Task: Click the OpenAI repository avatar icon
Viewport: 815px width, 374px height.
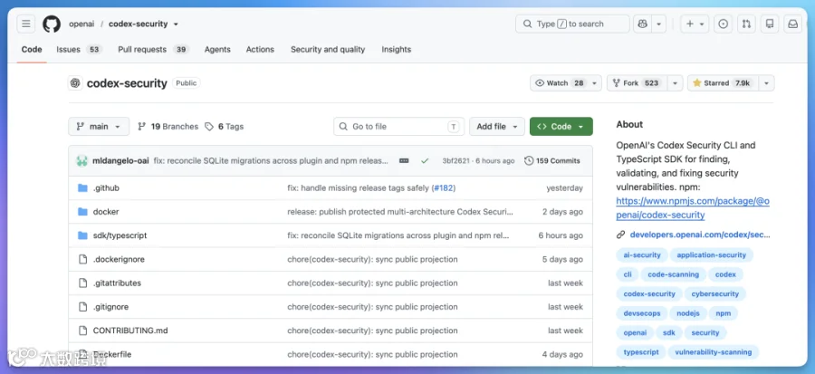Action: point(75,83)
